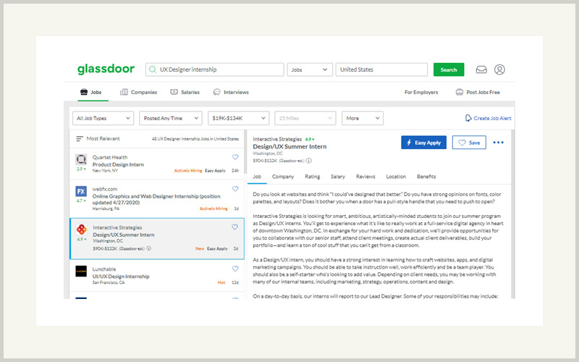The width and height of the screenshot is (579, 362).
Task: Open the Jobs search type dropdown
Action: [x=310, y=70]
